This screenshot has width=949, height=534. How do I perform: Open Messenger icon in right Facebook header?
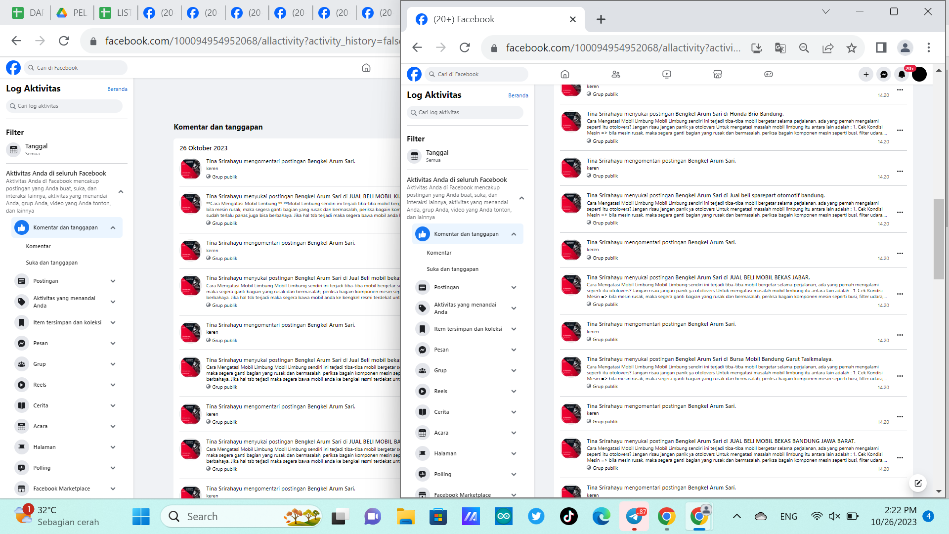[884, 74]
